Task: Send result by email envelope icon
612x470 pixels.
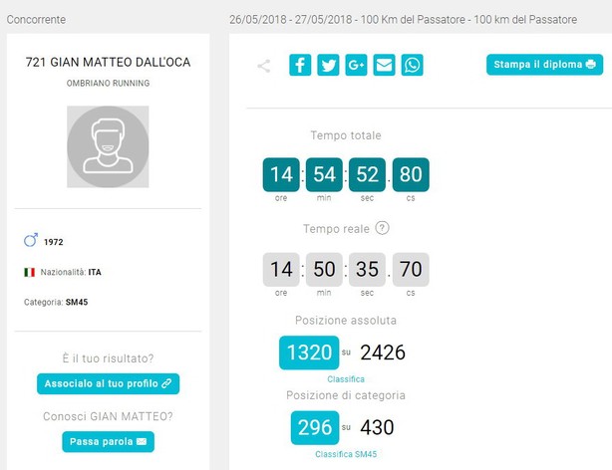Action: click(384, 65)
